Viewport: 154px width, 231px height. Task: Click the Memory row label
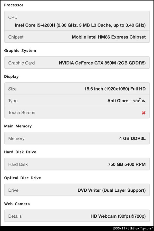pyautogui.click(x=16, y=139)
